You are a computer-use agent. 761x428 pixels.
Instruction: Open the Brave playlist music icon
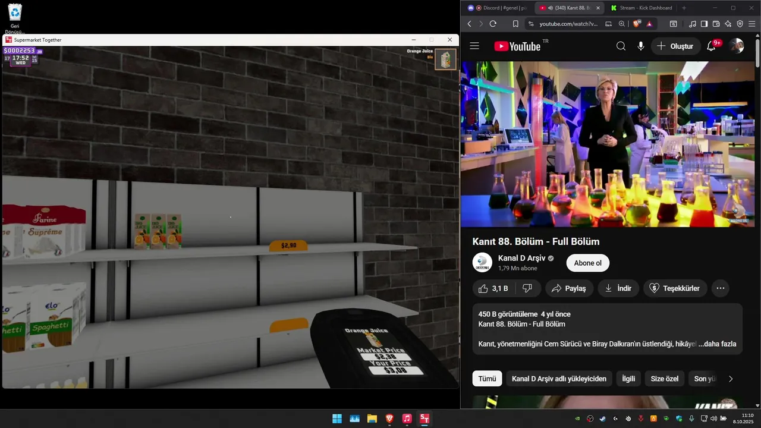pyautogui.click(x=692, y=24)
